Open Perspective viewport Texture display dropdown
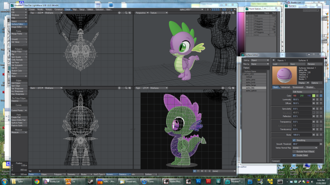The width and height of the screenshot is (330, 185). tap(159, 13)
